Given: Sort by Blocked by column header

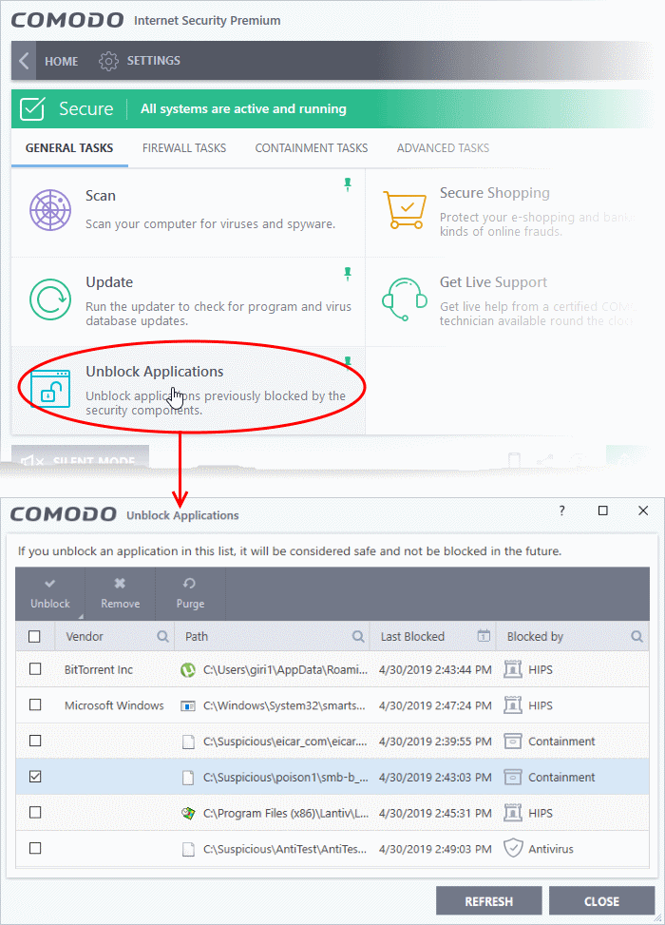Looking at the screenshot, I should pyautogui.click(x=535, y=637).
